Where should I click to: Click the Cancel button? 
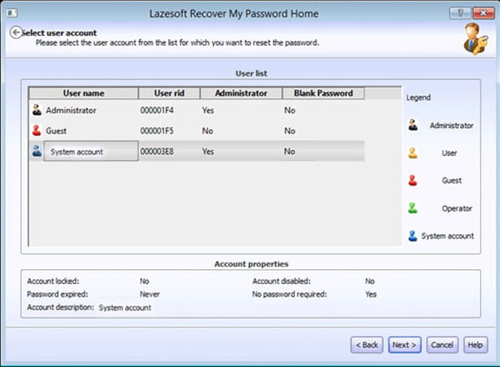[441, 345]
